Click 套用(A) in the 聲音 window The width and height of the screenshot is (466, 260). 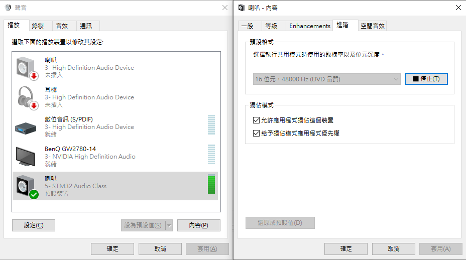pyautogui.click(x=207, y=249)
